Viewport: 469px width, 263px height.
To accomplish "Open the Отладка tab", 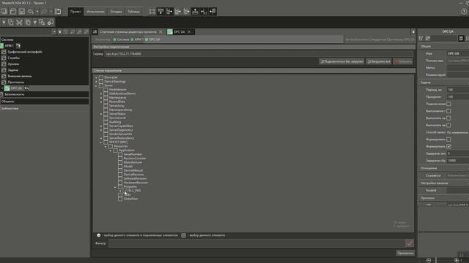I will click(x=116, y=12).
